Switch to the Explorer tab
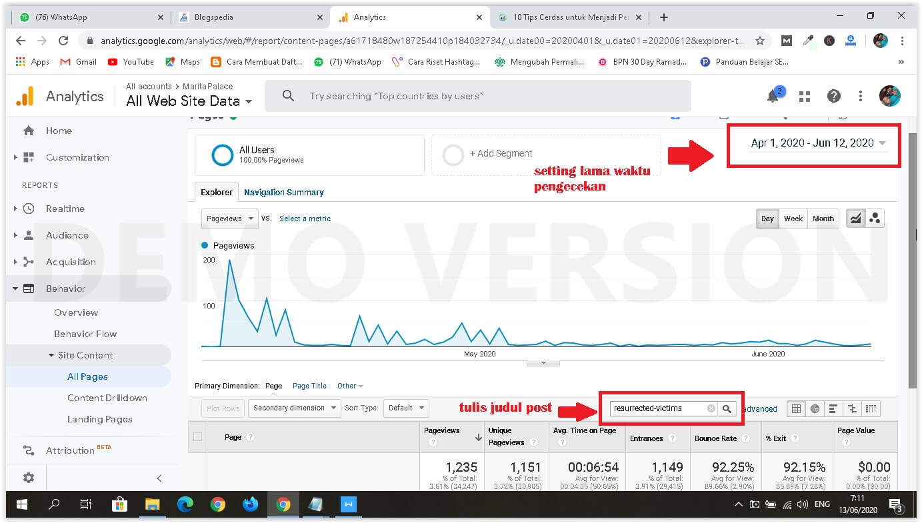The height and width of the screenshot is (523, 922). (217, 192)
